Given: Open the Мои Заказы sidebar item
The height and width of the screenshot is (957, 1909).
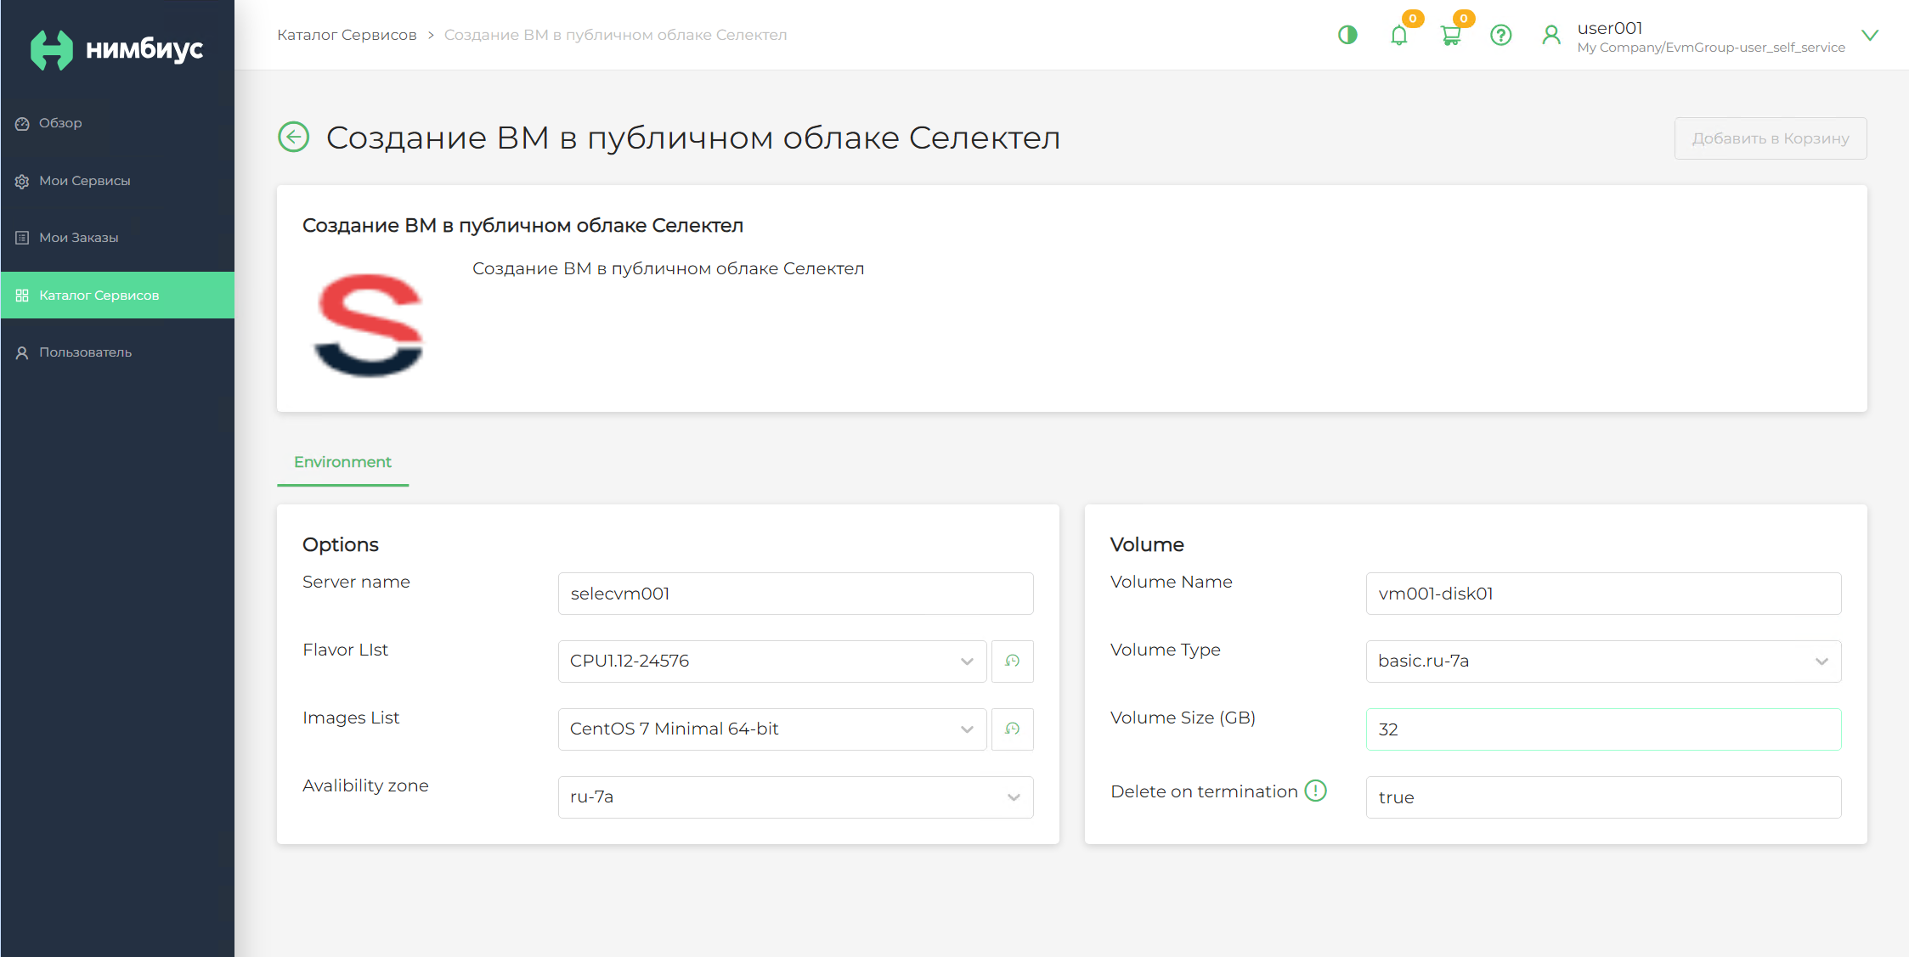Looking at the screenshot, I should 117,238.
